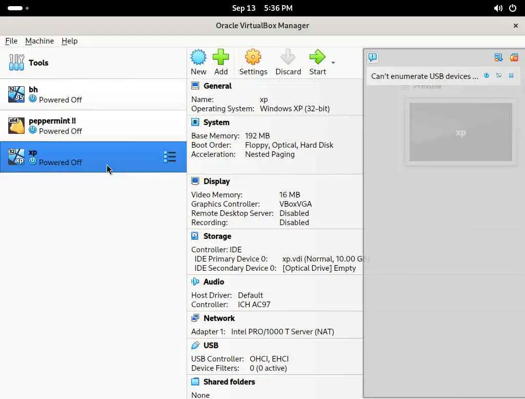Open the Help menu
This screenshot has height=399, width=525.
[x=70, y=41]
